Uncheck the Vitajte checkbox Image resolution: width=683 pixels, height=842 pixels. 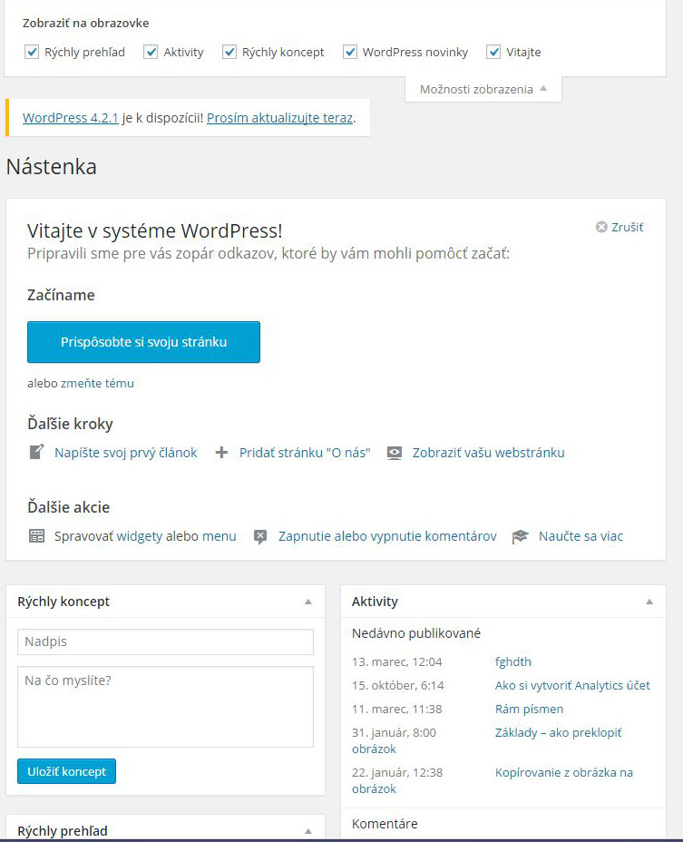pyautogui.click(x=493, y=52)
